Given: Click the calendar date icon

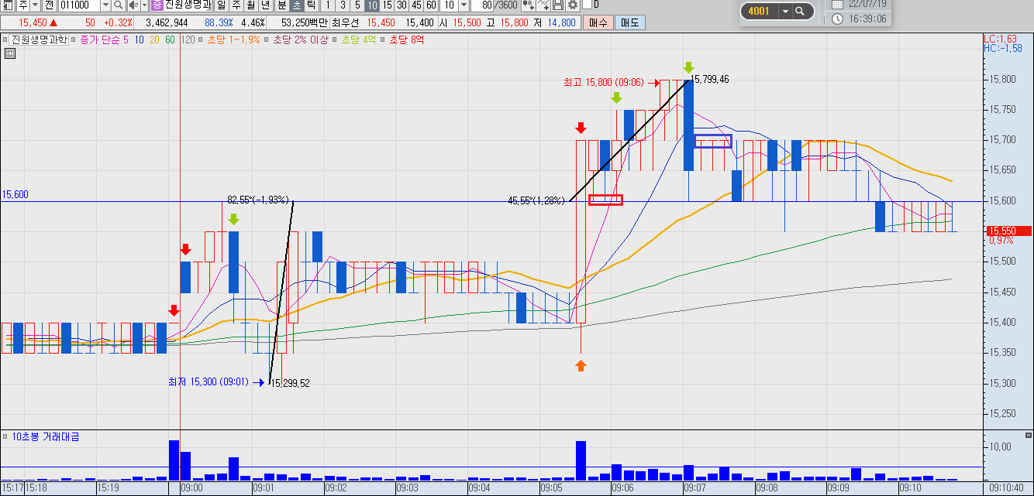Looking at the screenshot, I should (837, 4).
